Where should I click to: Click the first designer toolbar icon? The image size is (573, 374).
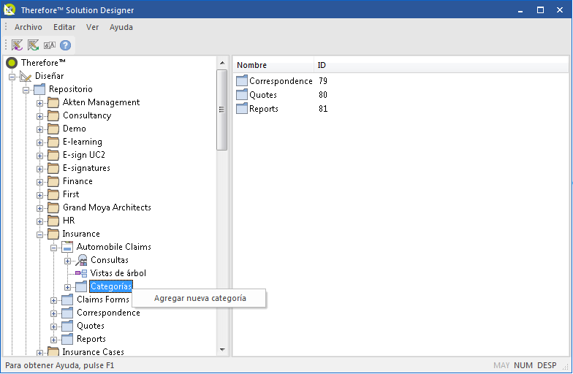click(x=18, y=45)
